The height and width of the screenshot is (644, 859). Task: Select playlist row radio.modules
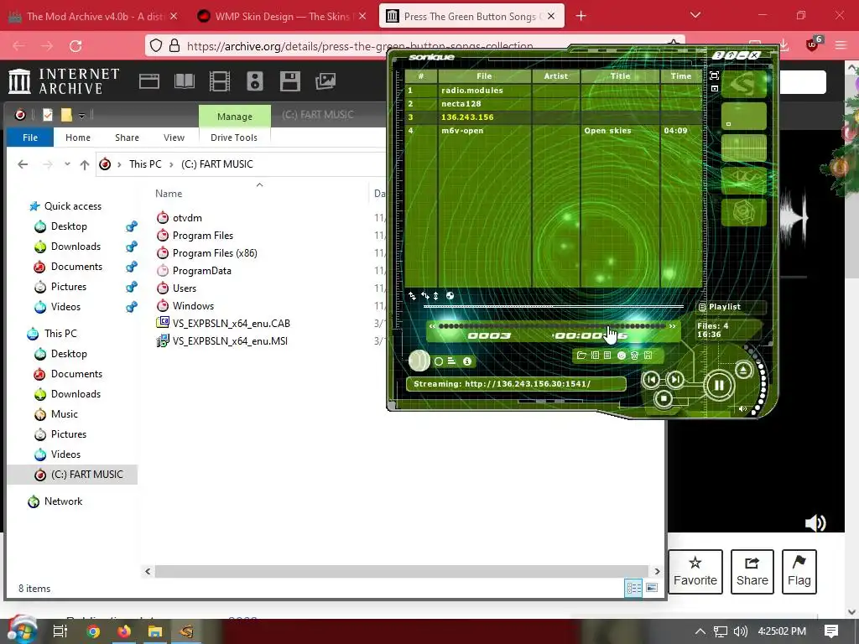554,91
